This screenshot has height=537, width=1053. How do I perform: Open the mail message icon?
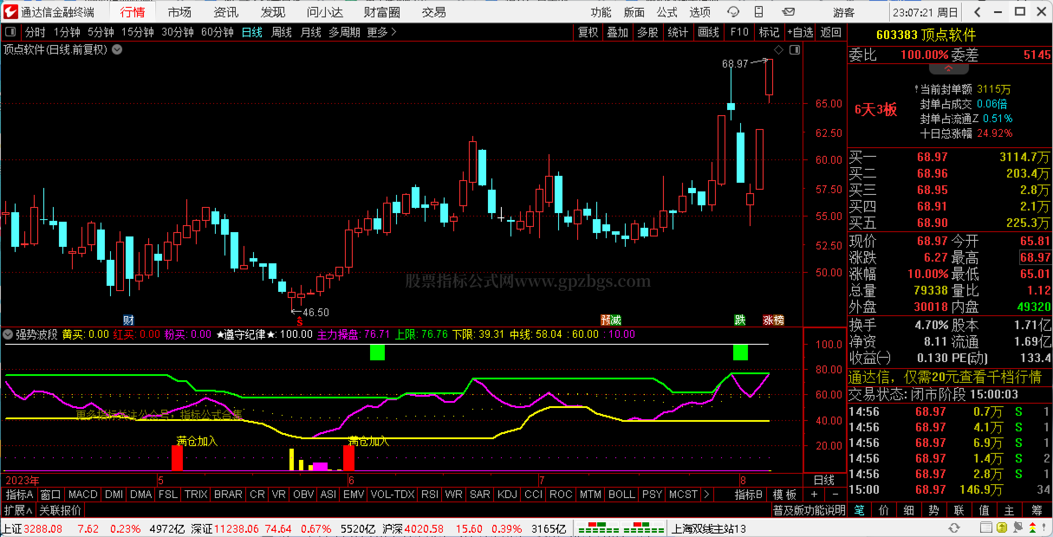tap(789, 12)
